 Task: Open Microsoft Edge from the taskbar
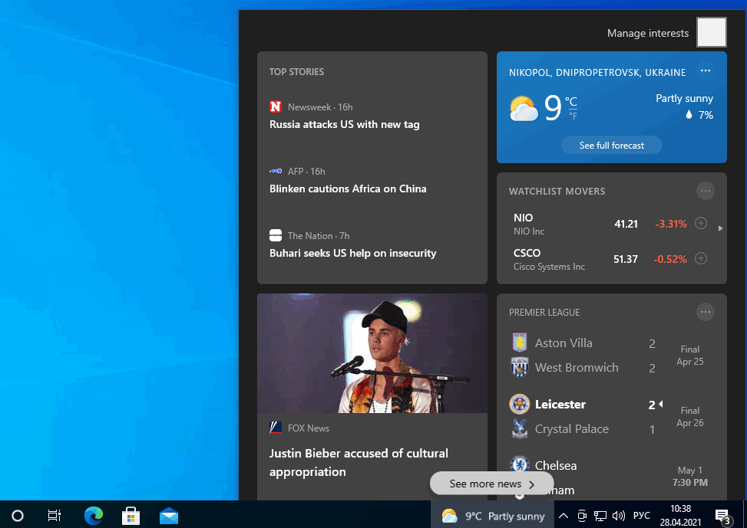click(94, 516)
